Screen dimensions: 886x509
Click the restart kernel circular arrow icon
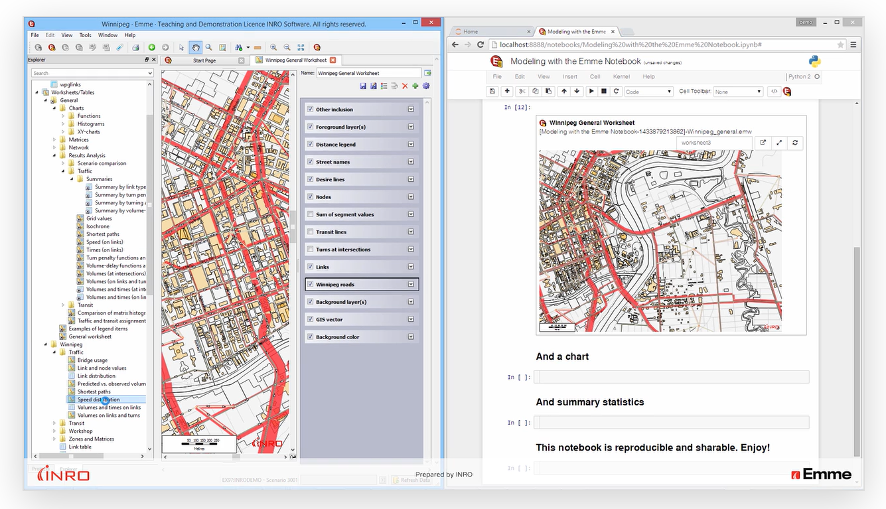pyautogui.click(x=616, y=92)
